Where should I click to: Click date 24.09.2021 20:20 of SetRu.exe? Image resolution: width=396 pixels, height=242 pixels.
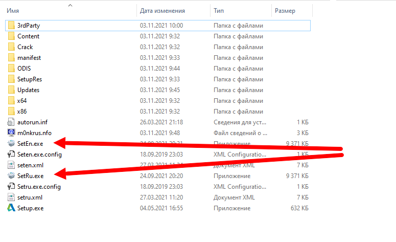161,176
